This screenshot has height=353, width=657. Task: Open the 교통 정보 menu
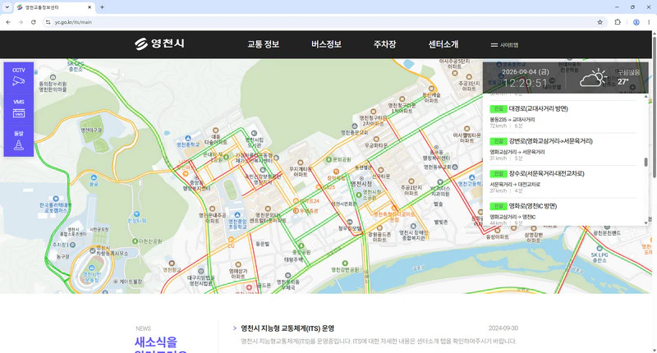click(263, 44)
